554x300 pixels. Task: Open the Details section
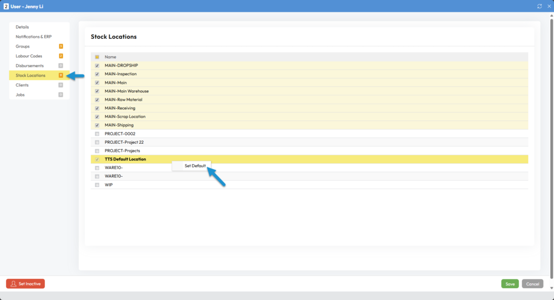(22, 27)
